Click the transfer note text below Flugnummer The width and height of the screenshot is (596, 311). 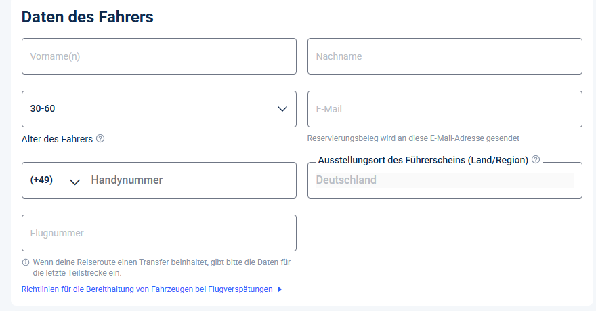162,267
